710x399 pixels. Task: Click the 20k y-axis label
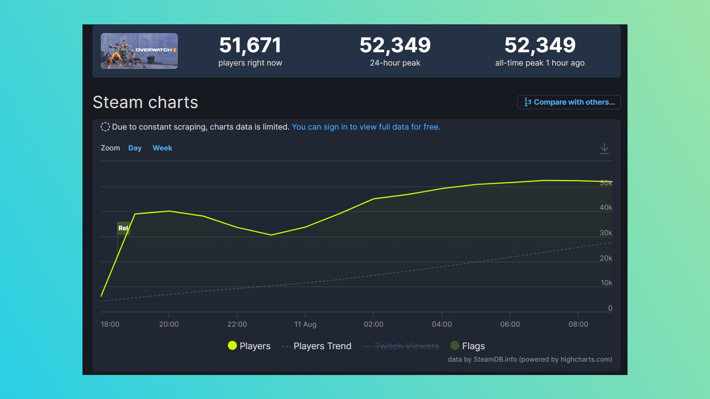point(606,258)
